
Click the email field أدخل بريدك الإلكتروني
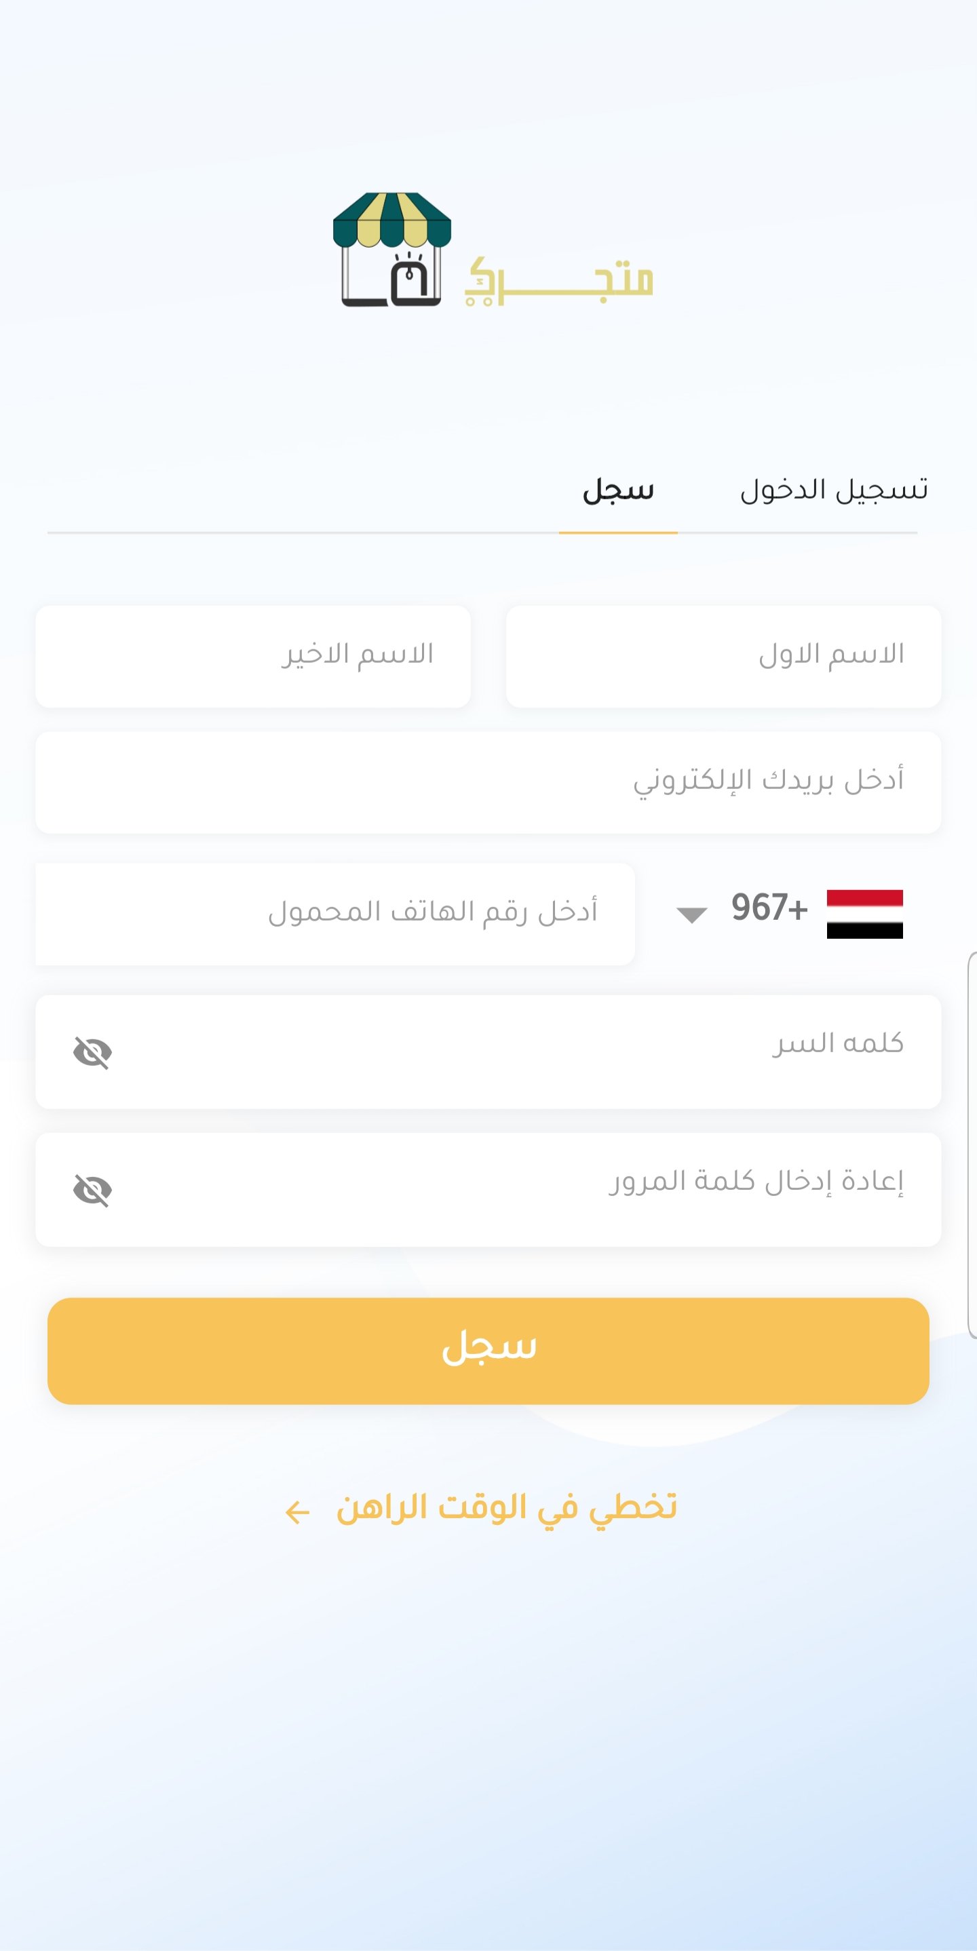coord(488,782)
